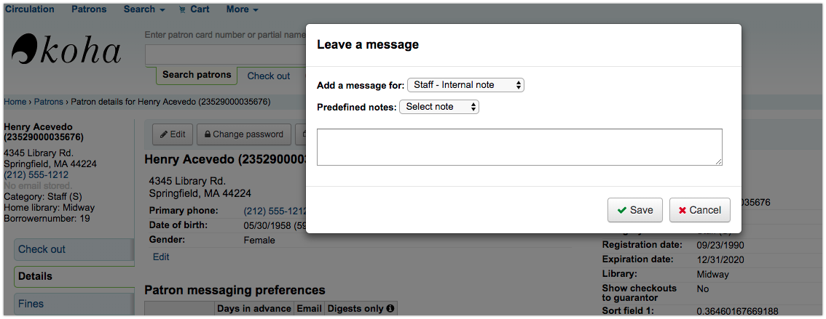Switch to the Search patrons tab
This screenshot has height=319, width=826.
[196, 75]
